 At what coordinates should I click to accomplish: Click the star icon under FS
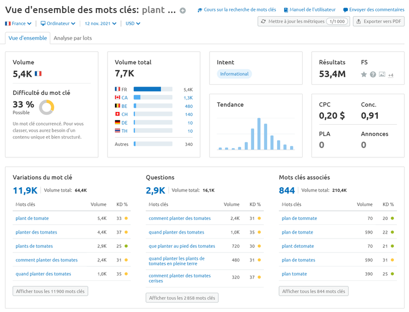tap(364, 75)
